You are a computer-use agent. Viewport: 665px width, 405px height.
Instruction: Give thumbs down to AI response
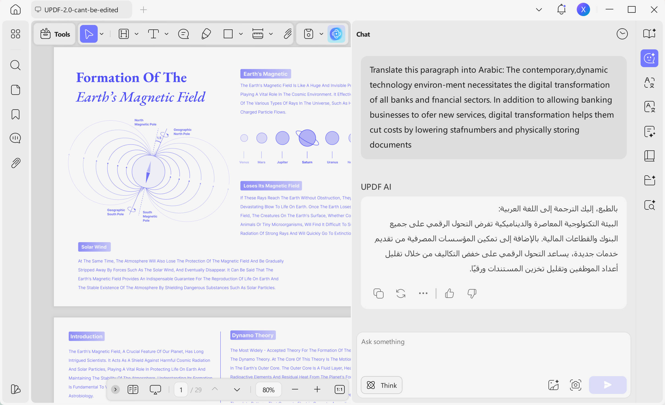(472, 293)
